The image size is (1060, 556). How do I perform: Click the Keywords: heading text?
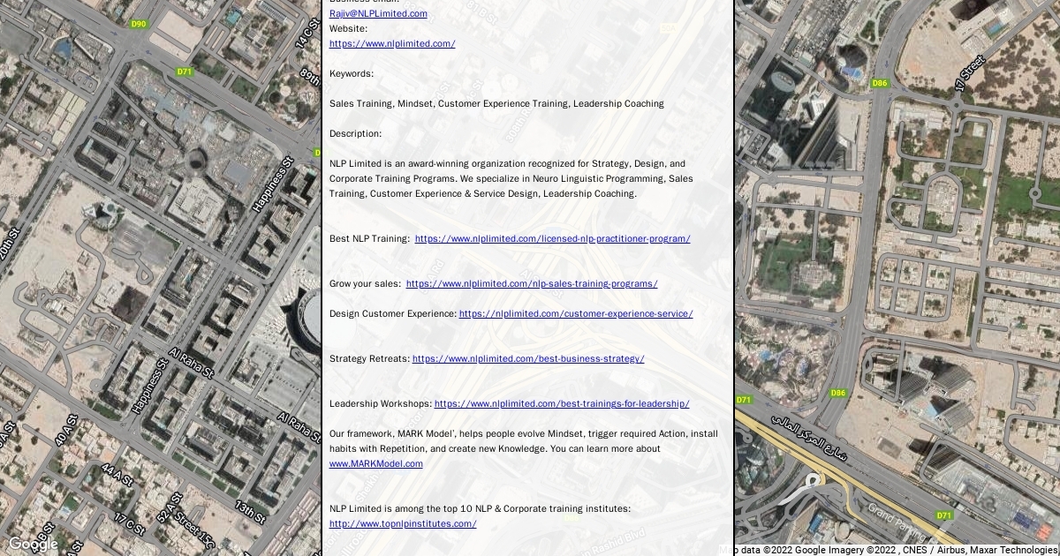[352, 73]
